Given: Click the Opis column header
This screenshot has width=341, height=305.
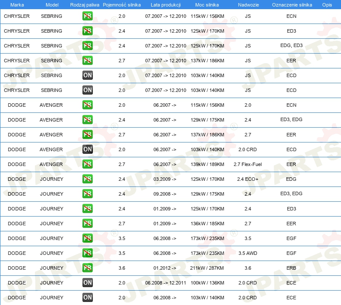Looking at the screenshot, I should [327, 5].
